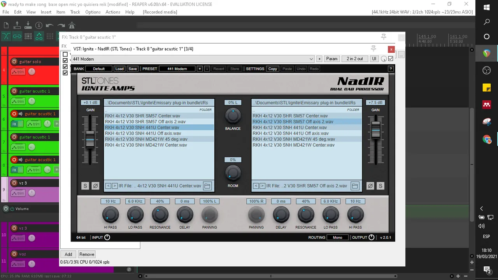Open FX chain on track 6

(14, 124)
